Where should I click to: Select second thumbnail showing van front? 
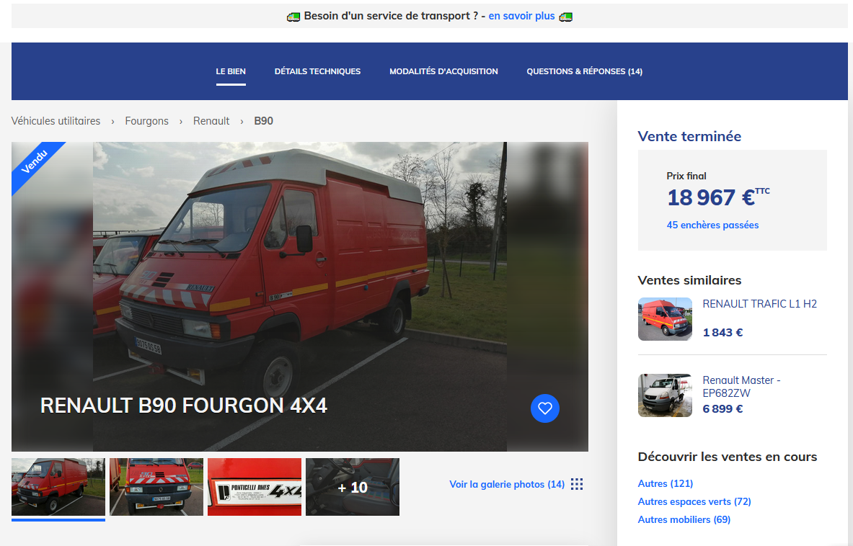coord(156,486)
